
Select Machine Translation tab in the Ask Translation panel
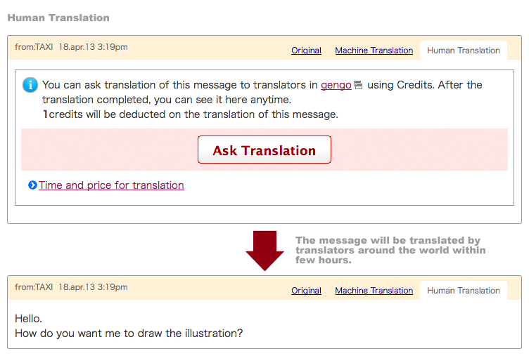[x=374, y=51]
